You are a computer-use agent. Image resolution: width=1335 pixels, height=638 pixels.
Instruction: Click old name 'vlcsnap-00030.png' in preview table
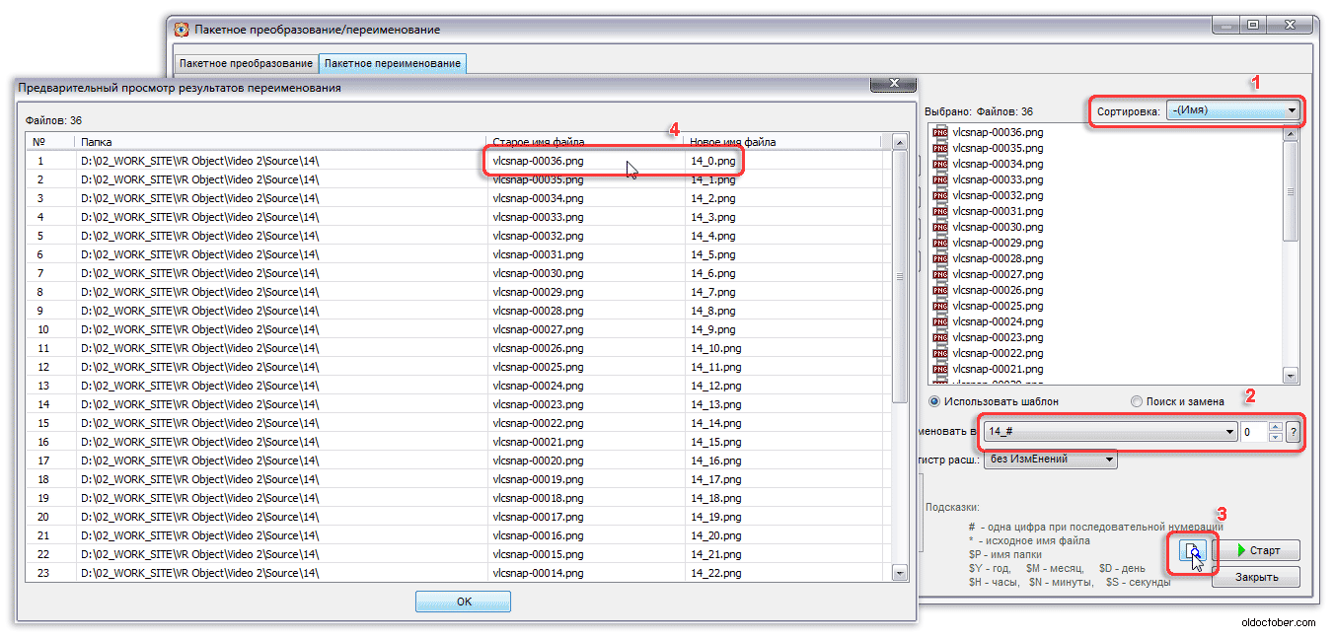pyautogui.click(x=538, y=273)
